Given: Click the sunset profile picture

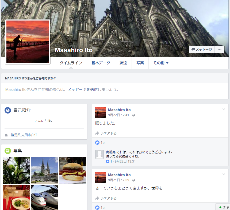Looking at the screenshot, I should pyautogui.click(x=28, y=42).
